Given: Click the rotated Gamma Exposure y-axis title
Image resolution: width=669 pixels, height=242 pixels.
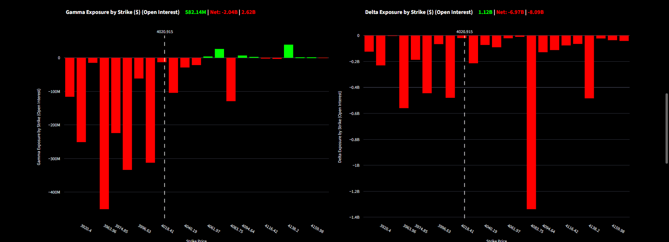Looking at the screenshot, I should point(39,127).
